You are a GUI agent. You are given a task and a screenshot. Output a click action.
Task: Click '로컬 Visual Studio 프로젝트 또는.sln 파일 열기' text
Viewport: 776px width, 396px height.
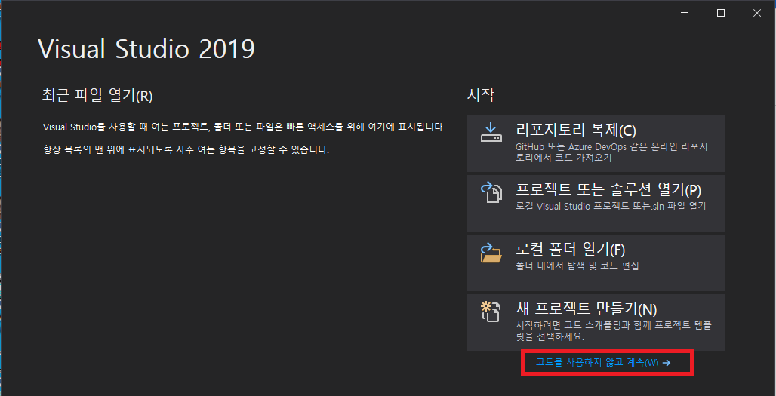(611, 206)
